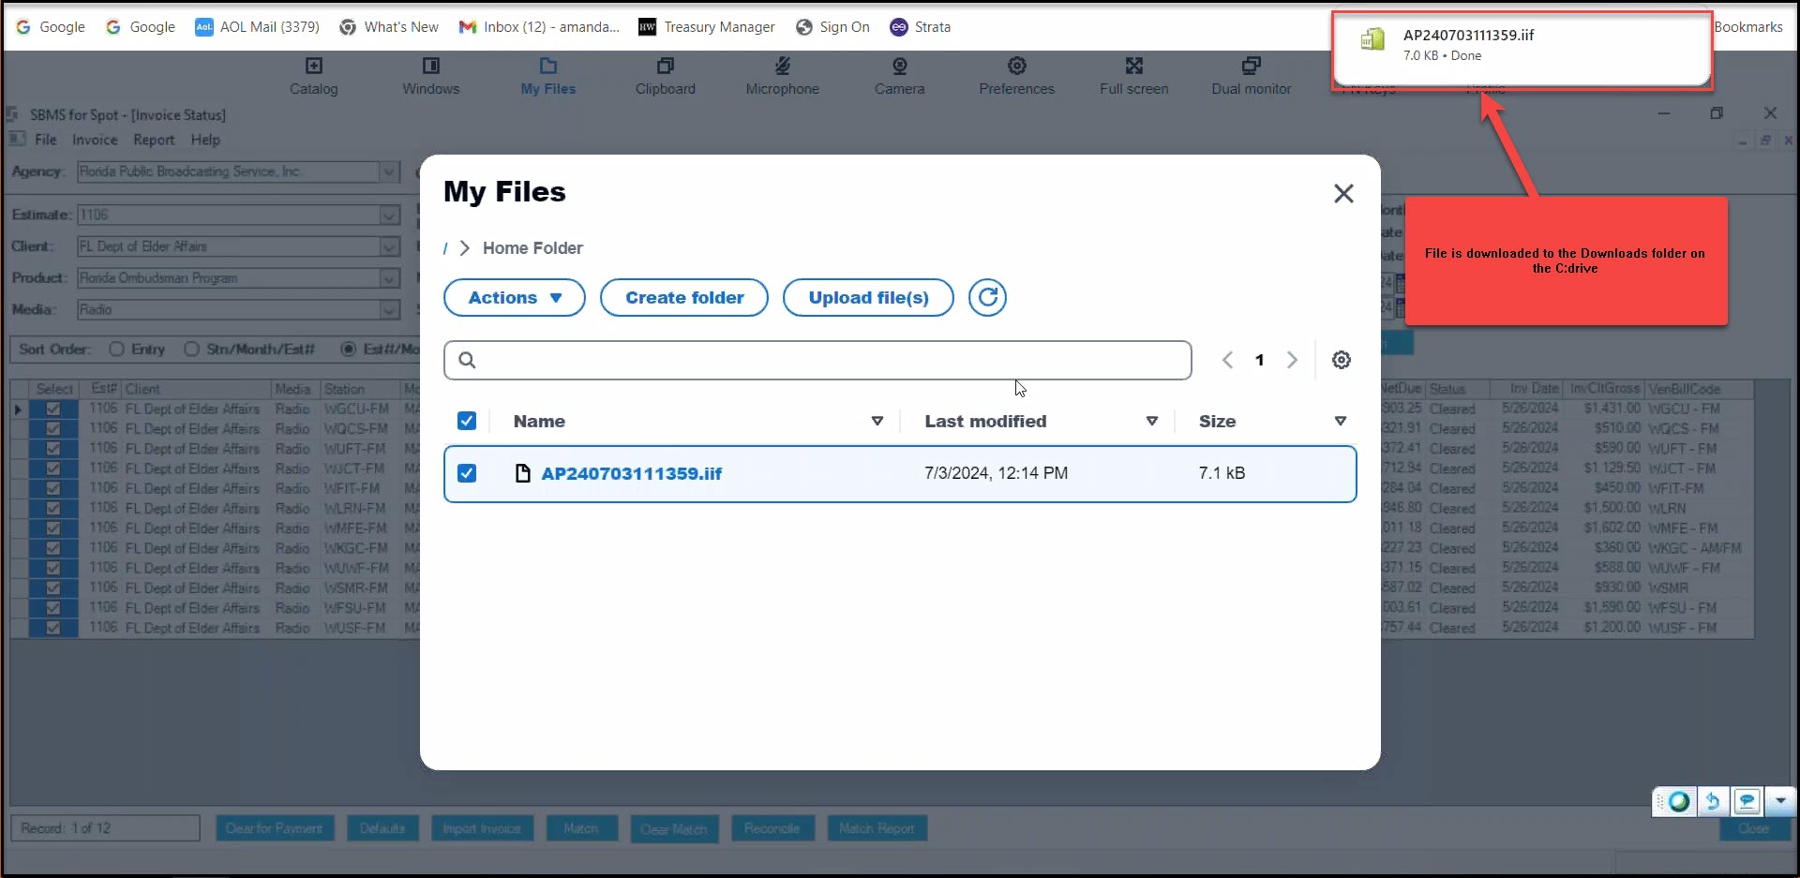
Task: Close the My Files dialog
Action: tap(1343, 193)
